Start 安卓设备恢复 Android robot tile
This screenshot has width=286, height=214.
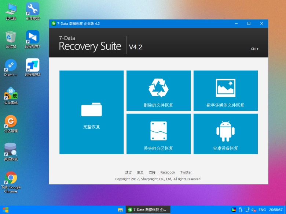click(x=225, y=134)
